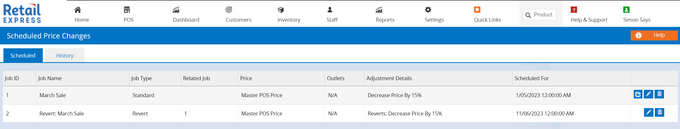Click the Product search field
Image resolution: width=680 pixels, height=129 pixels.
pos(539,15)
